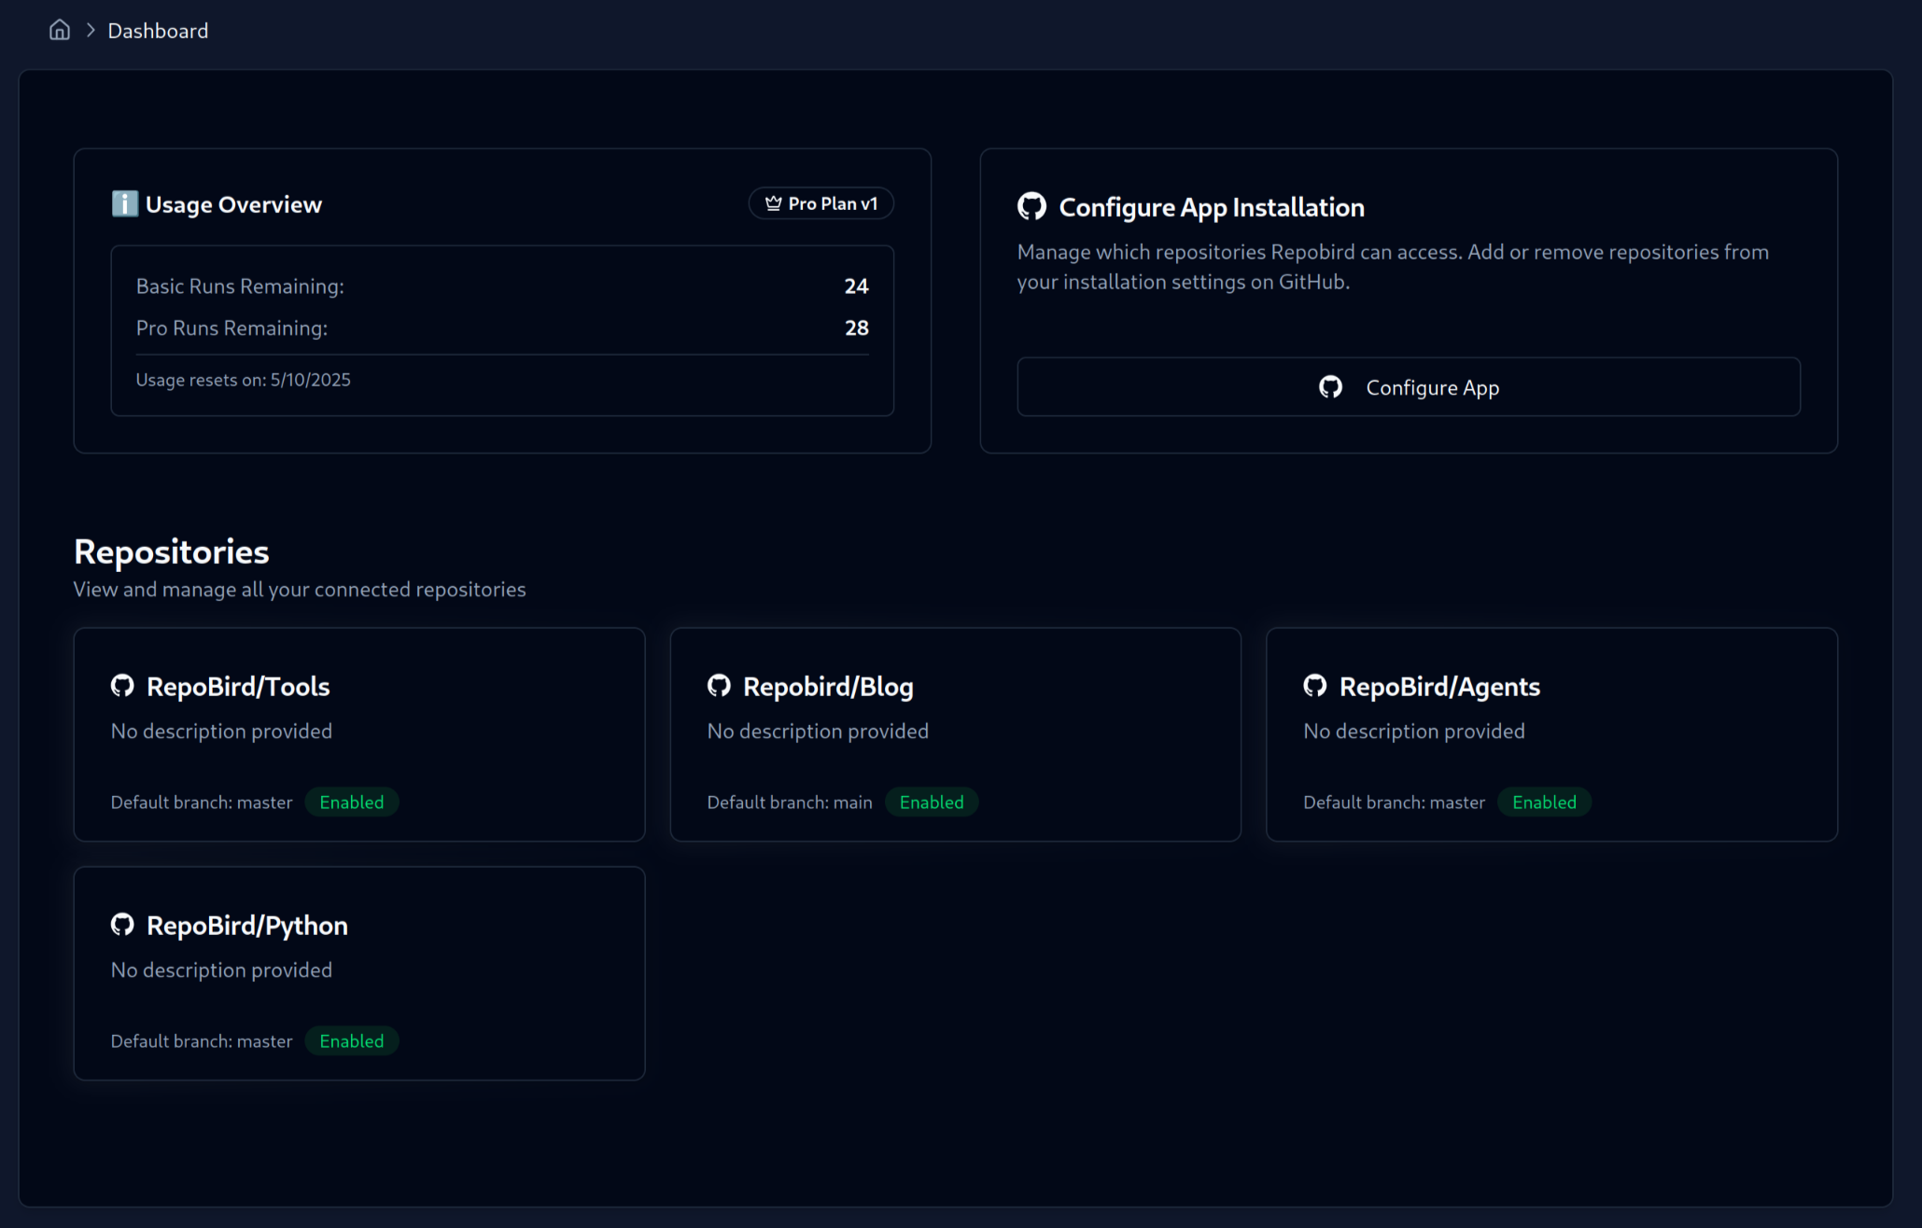This screenshot has width=1922, height=1228.
Task: Click the home icon in breadcrumb
Action: [x=59, y=29]
